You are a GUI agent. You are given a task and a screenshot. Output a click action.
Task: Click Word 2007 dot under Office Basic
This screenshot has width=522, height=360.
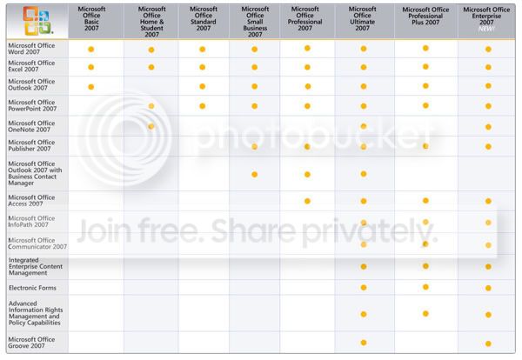[x=90, y=50]
